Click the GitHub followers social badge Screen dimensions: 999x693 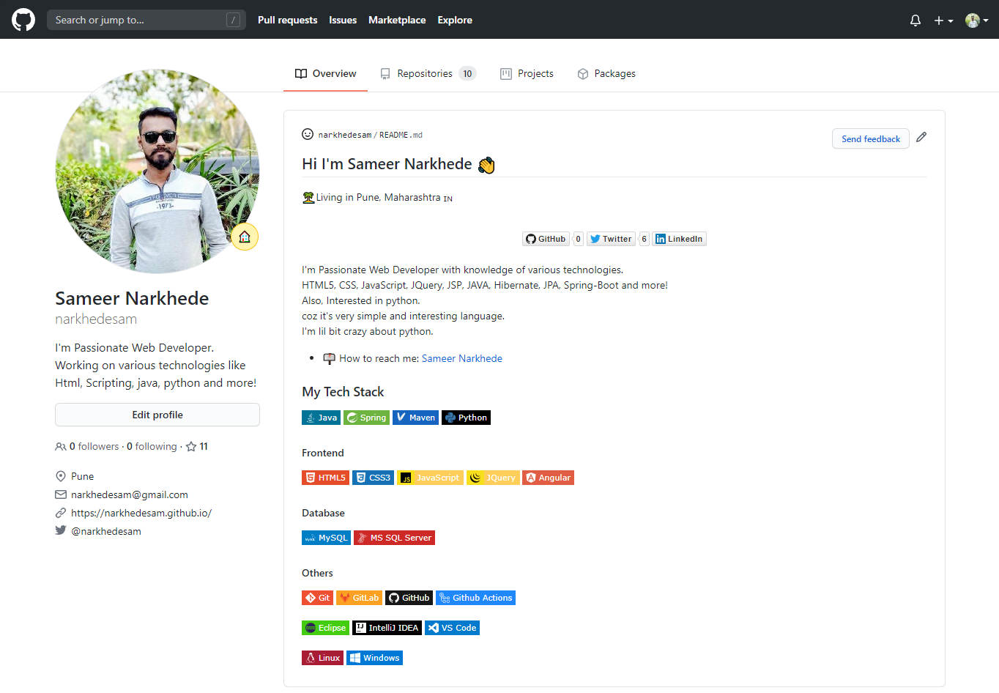click(x=546, y=239)
